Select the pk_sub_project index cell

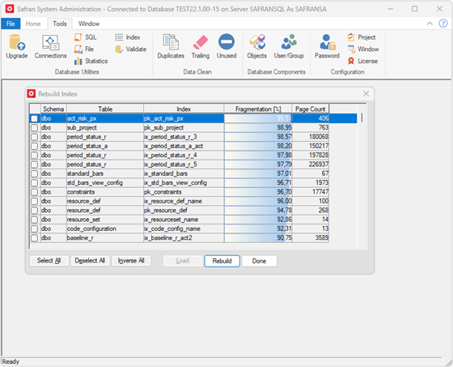(184, 128)
